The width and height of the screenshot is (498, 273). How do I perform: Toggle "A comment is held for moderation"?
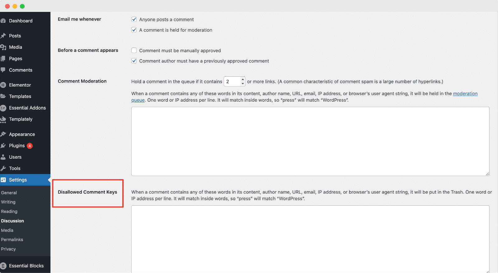tap(134, 30)
